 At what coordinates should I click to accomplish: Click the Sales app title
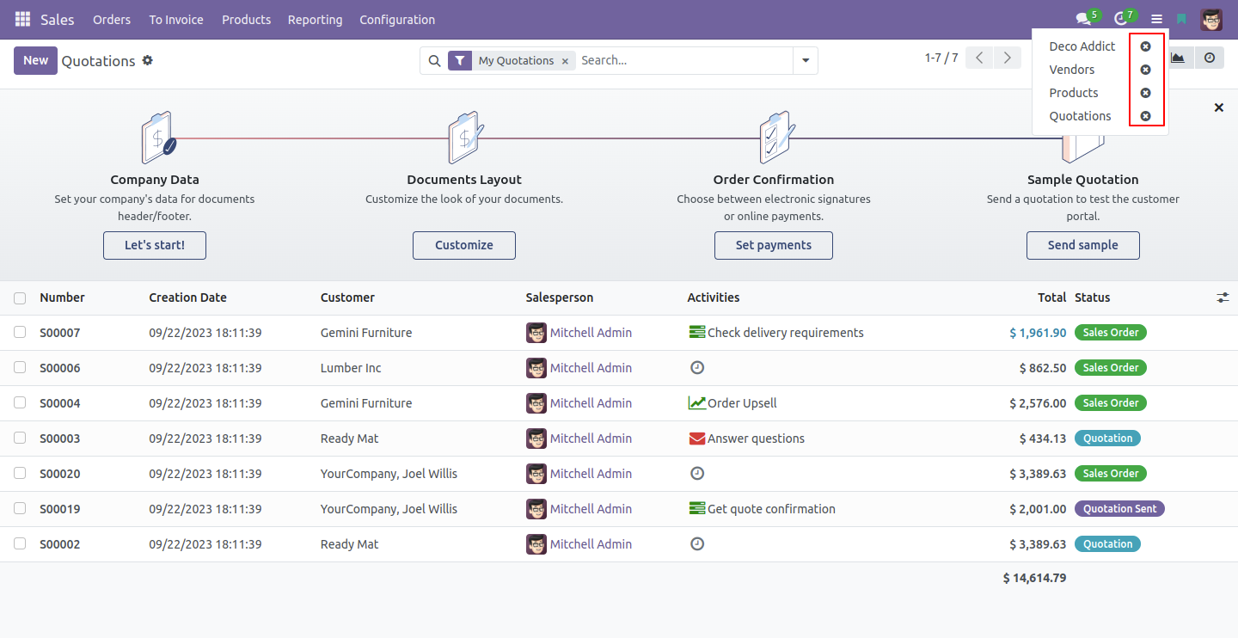coord(58,20)
